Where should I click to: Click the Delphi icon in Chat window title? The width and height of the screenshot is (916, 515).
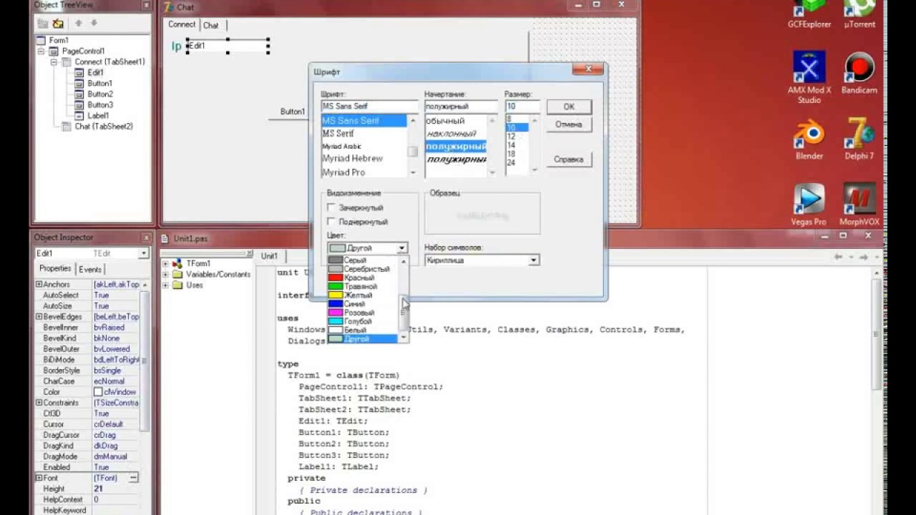(x=169, y=7)
